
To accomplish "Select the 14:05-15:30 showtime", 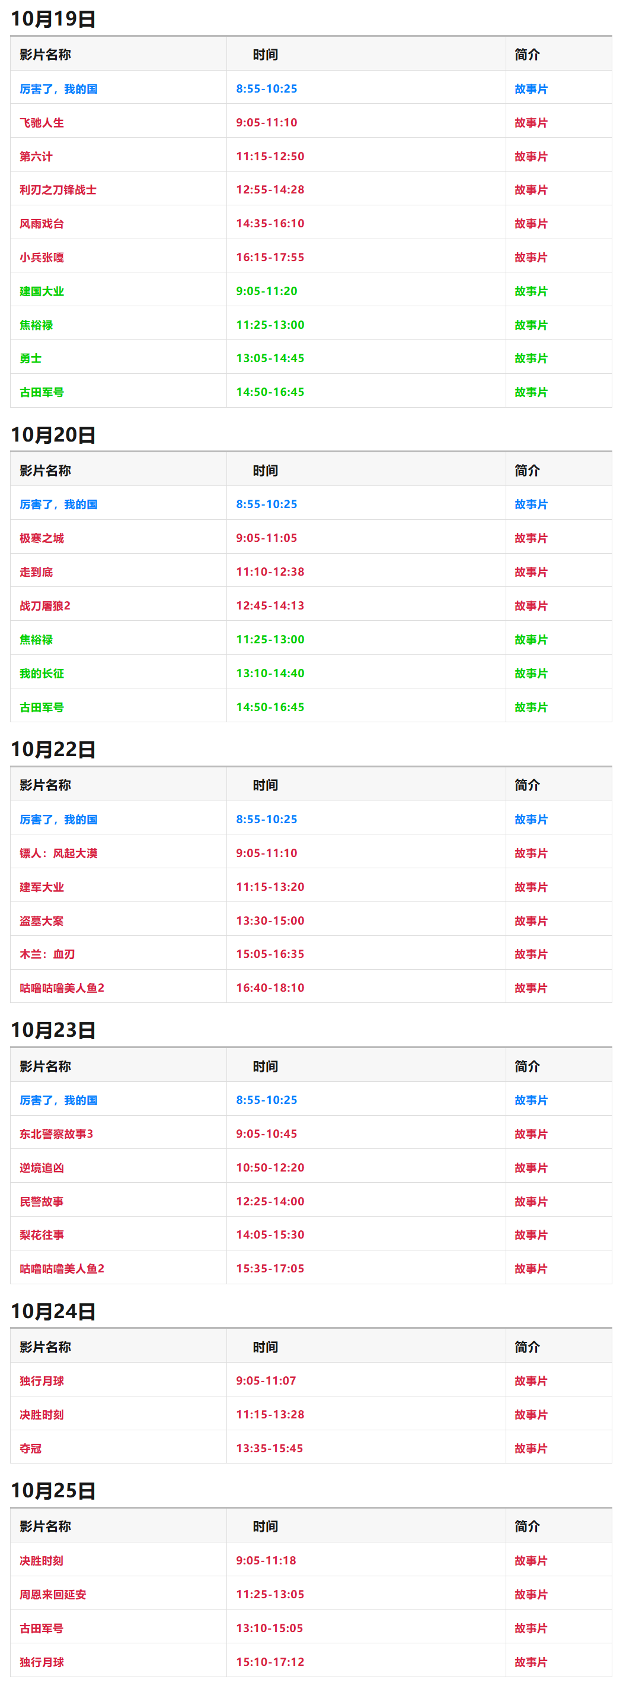I will 270,1235.
